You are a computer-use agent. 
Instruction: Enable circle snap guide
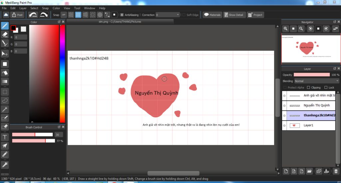click(100, 15)
